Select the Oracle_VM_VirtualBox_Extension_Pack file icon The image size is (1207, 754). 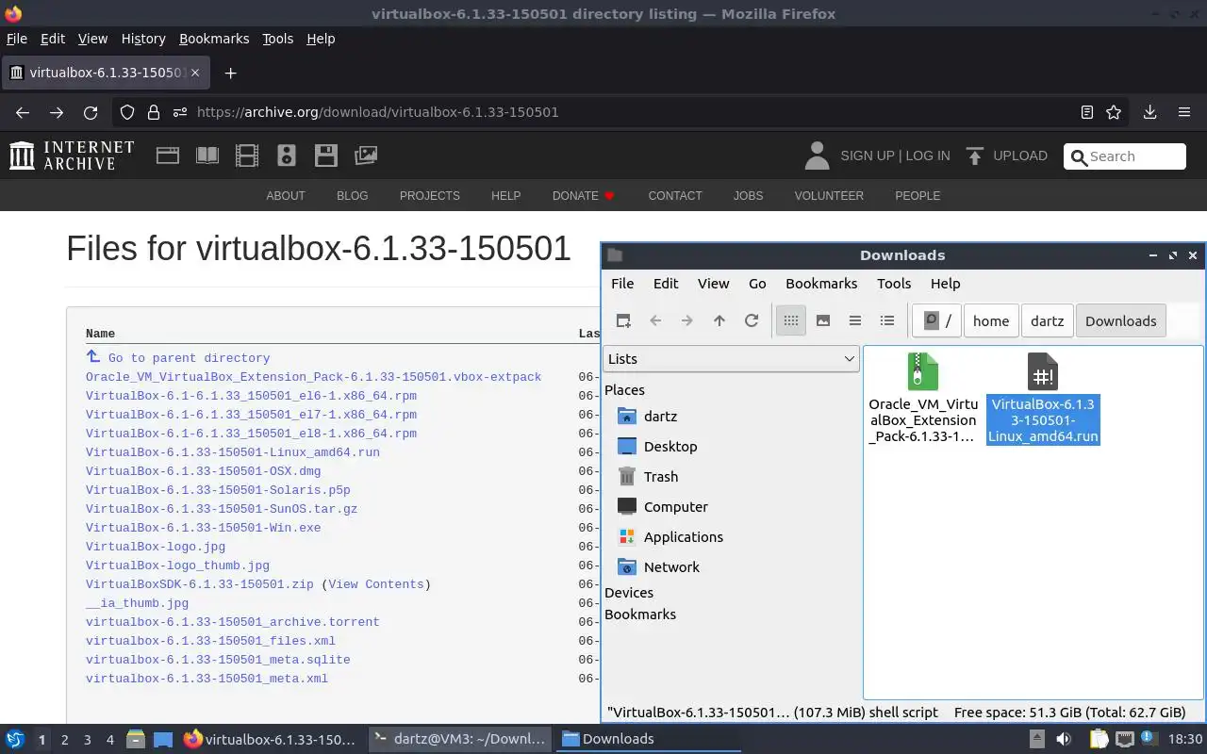[x=922, y=371]
